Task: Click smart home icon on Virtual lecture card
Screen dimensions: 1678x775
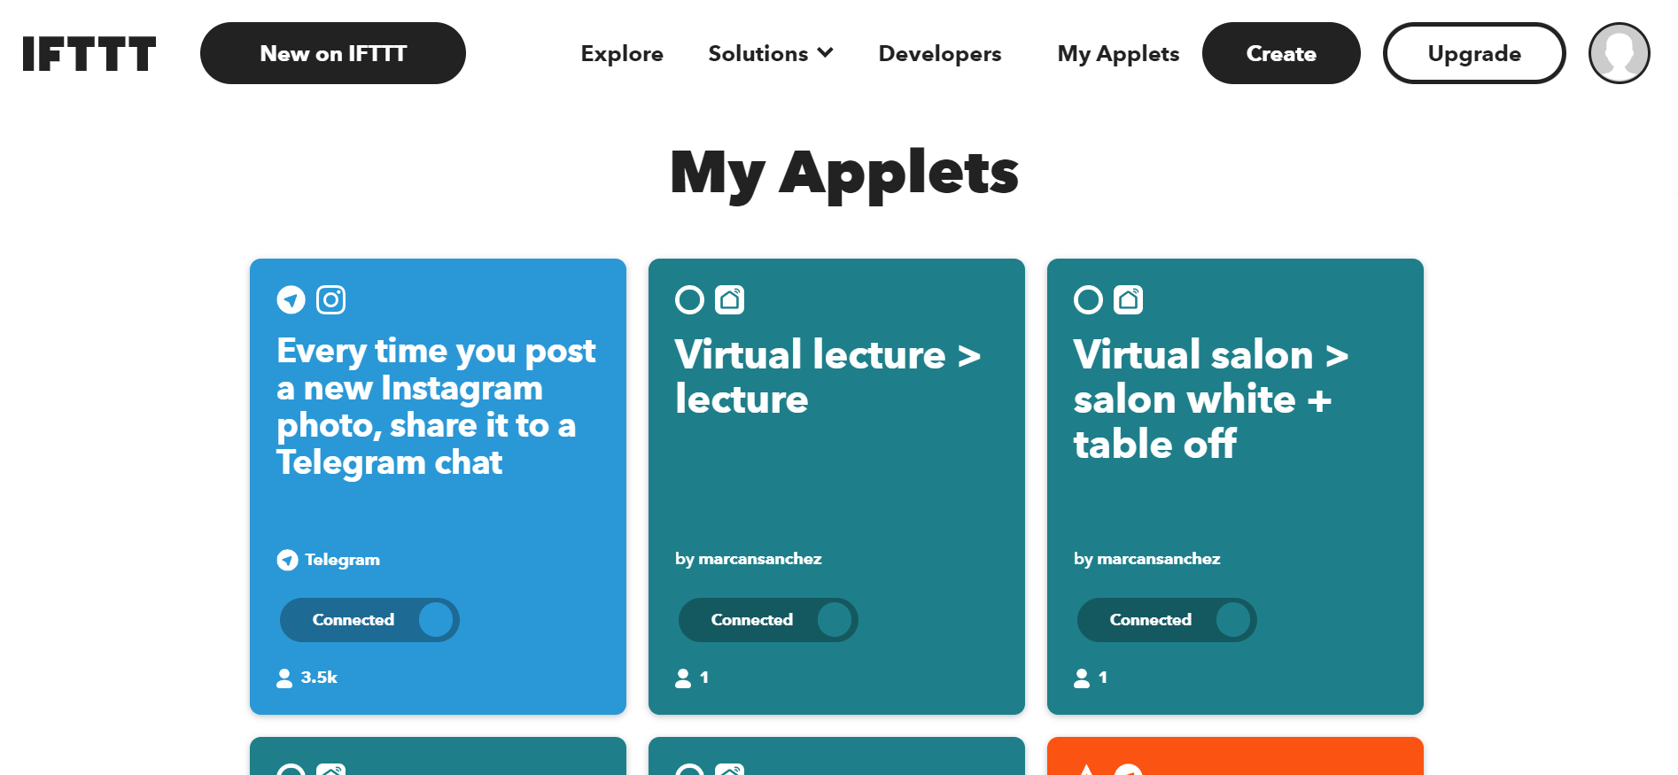Action: (730, 300)
